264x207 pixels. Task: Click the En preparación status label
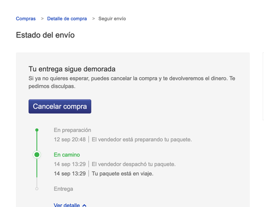pyautogui.click(x=72, y=130)
